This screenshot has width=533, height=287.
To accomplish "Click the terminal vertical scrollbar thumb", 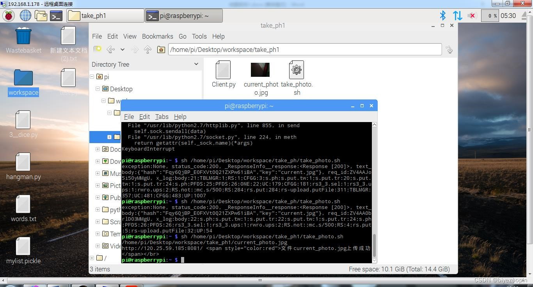I will 375,245.
